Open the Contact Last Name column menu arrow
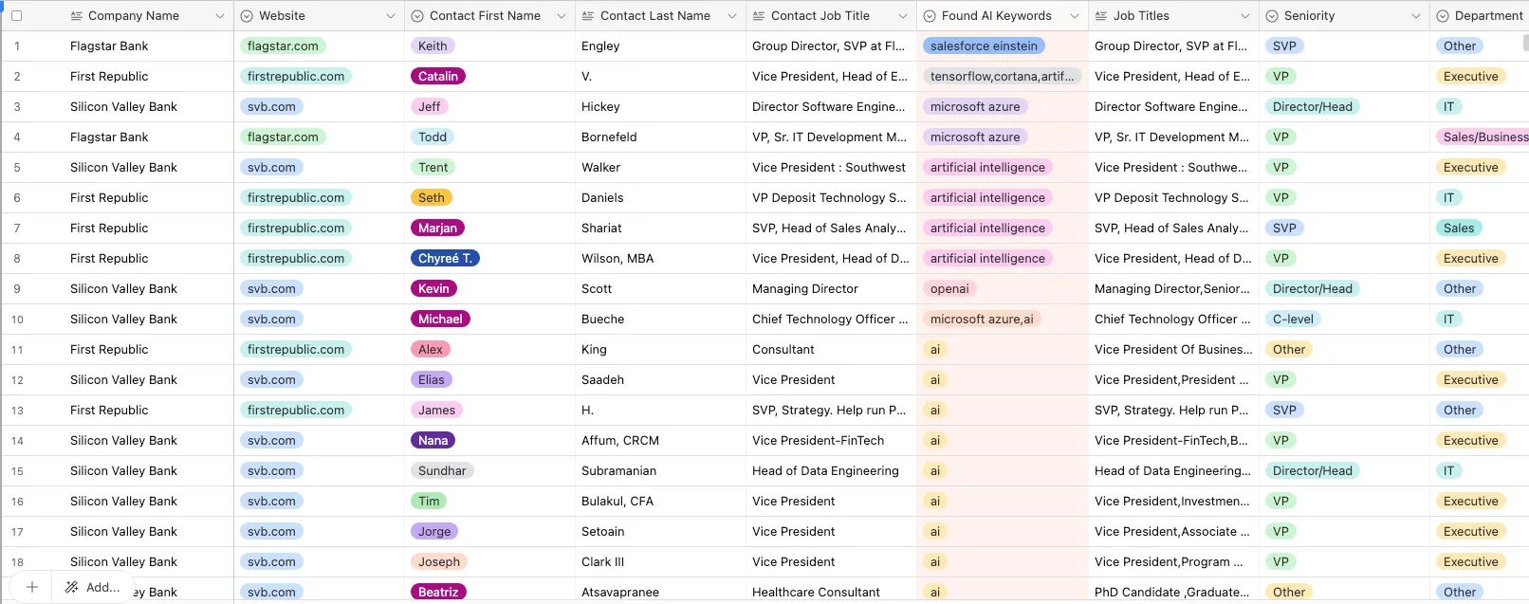Viewport: 1529px width, 604px height. [x=732, y=16]
